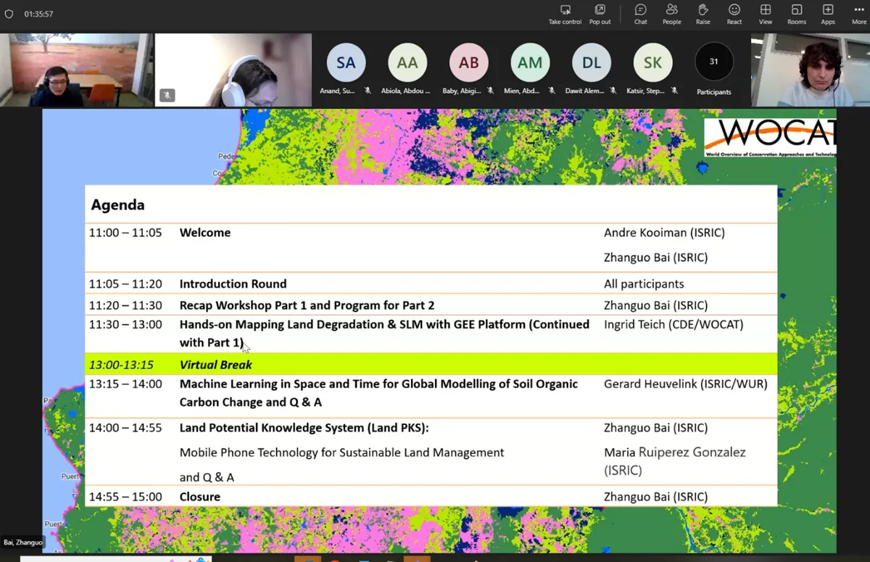Select the SA participant avatar
870x562 pixels.
click(x=346, y=63)
